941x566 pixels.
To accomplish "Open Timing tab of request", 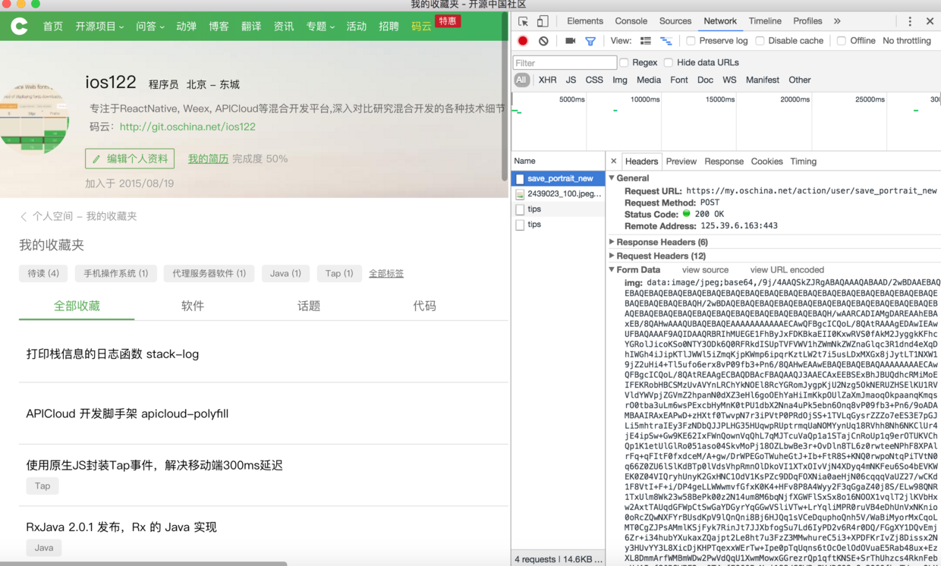I will [x=803, y=162].
